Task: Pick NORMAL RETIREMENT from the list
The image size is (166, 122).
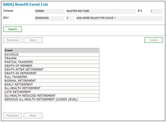Action: (52, 81)
